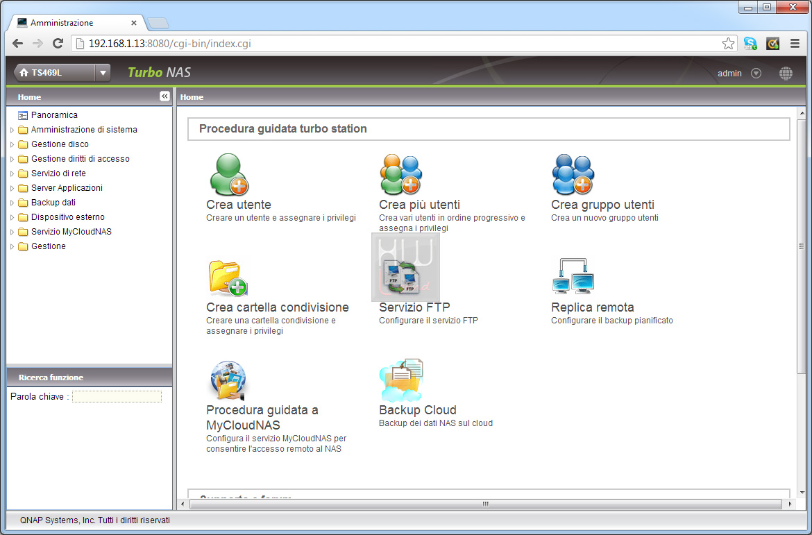Open the Crea più utenti icon
812x535 pixels.
(x=401, y=175)
